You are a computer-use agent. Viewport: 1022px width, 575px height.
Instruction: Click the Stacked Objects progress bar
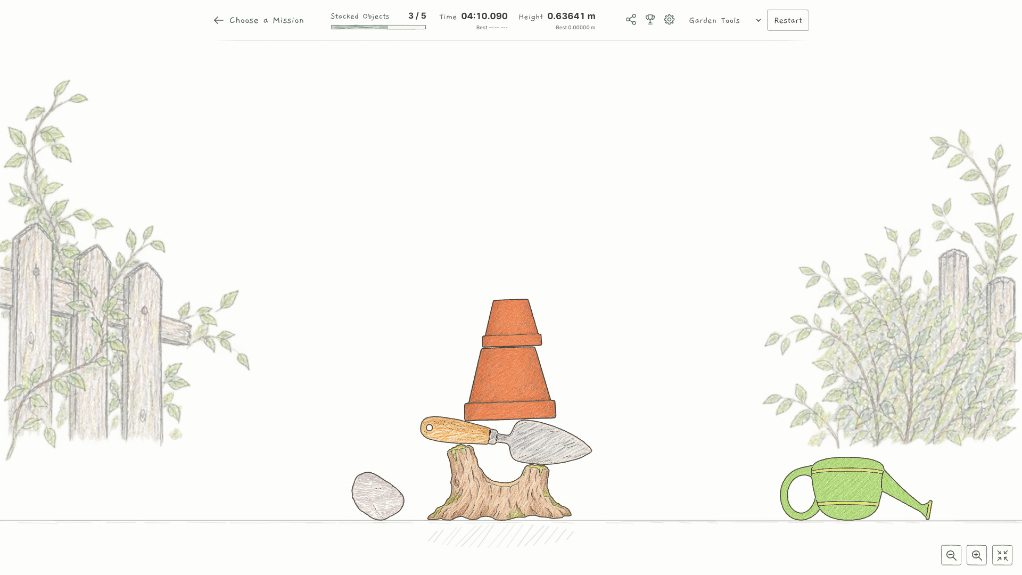(x=378, y=27)
